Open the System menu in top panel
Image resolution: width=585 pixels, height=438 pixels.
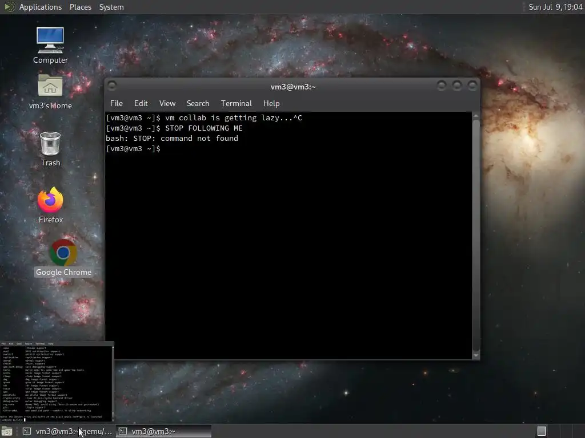point(111,7)
